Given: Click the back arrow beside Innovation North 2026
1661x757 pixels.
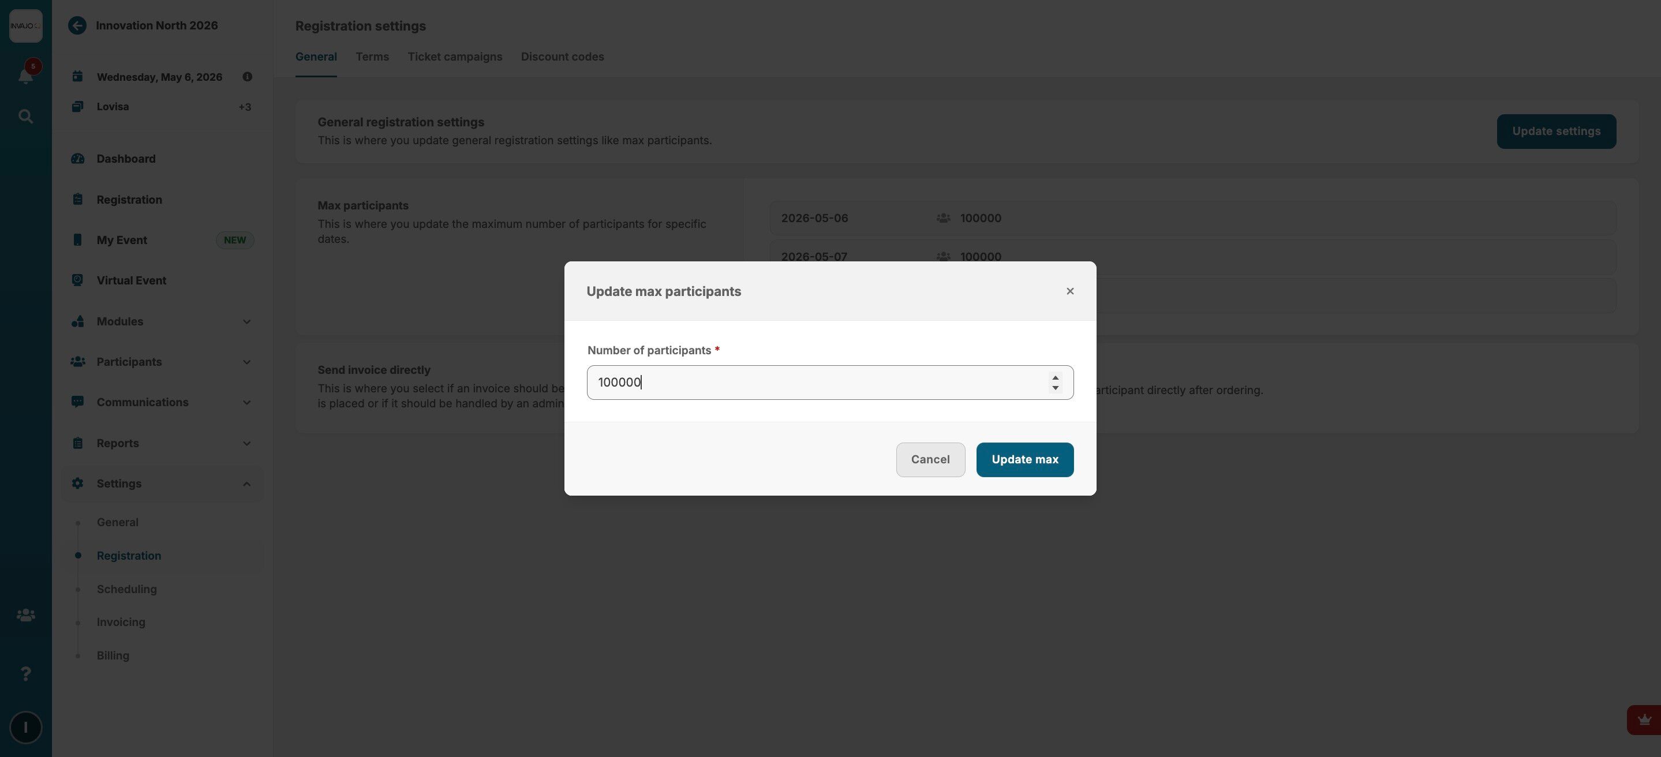Looking at the screenshot, I should pyautogui.click(x=77, y=26).
